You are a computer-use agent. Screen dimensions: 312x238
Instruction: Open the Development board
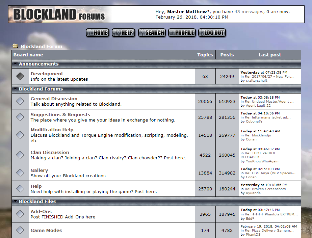pos(47,74)
